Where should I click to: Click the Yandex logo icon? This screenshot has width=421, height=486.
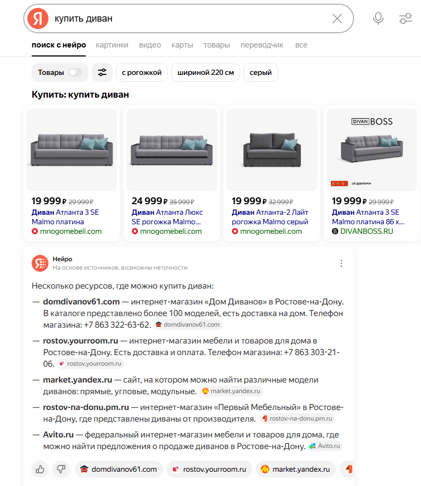click(x=37, y=18)
